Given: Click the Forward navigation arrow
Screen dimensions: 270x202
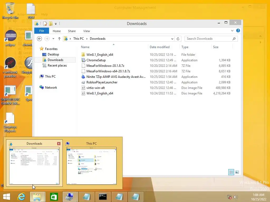Looking at the screenshot, I should click(47, 39).
